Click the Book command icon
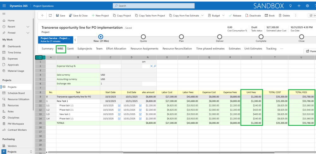The height and width of the screenshot is (154, 316). point(266,15)
